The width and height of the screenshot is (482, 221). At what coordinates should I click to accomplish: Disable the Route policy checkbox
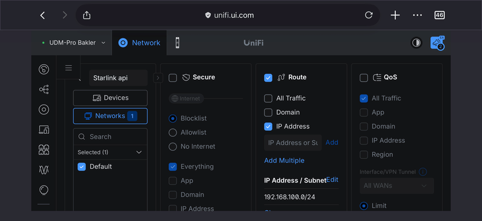coord(268,78)
